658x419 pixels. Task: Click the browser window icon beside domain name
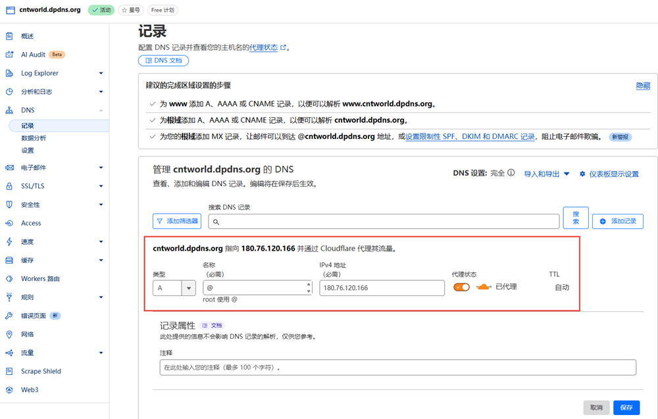click(x=11, y=10)
